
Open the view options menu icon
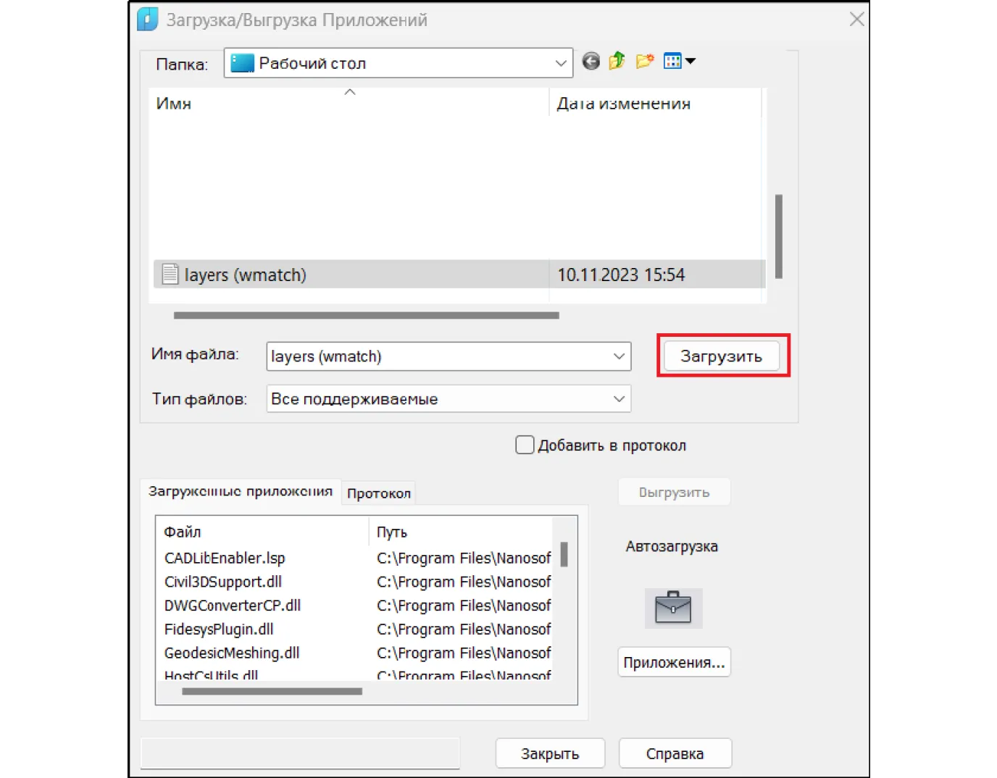(679, 62)
